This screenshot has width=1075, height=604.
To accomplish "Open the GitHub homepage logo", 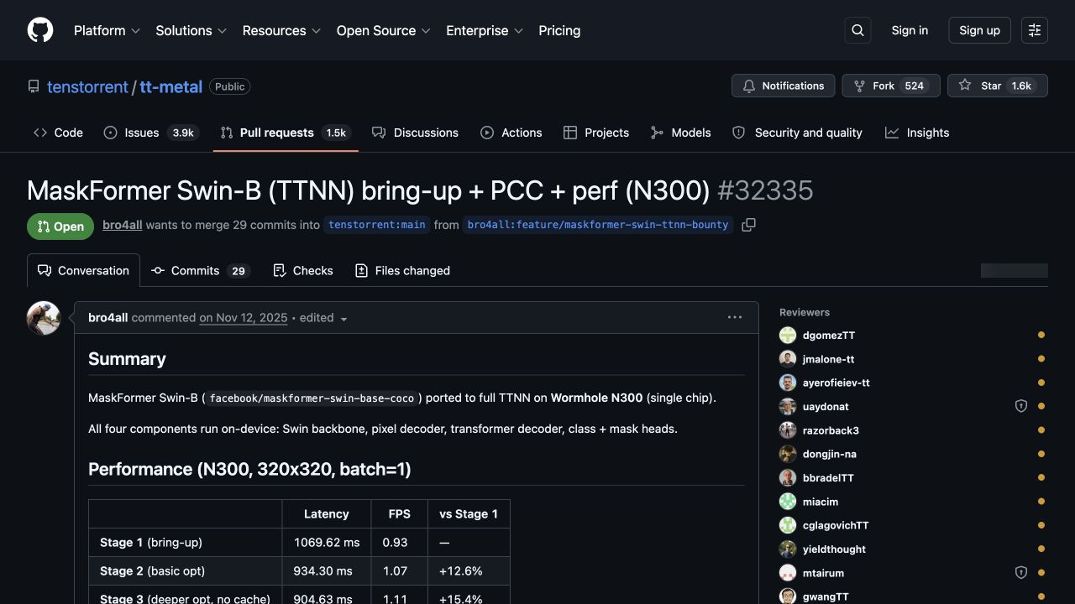I will pyautogui.click(x=40, y=30).
